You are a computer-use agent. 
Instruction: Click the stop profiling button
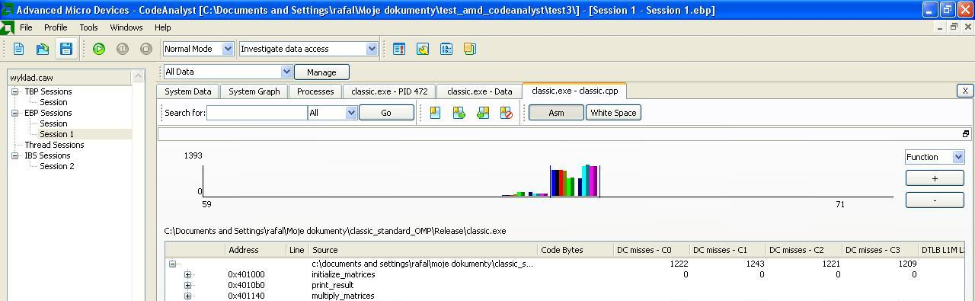click(146, 49)
